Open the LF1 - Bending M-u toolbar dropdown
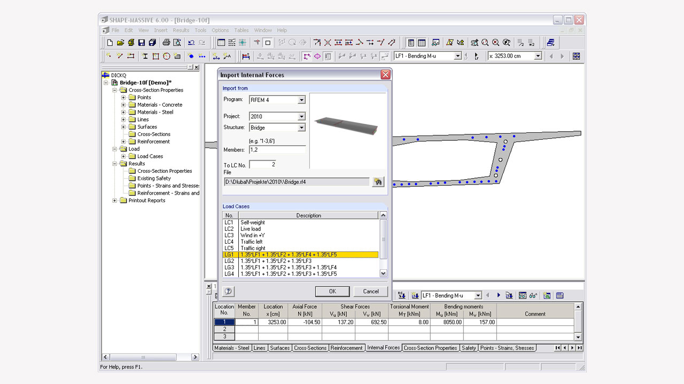Viewport: 684px width, 384px height. tap(457, 56)
